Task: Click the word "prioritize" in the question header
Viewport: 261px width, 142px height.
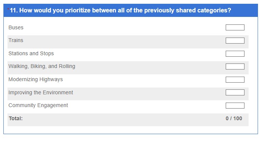Action: pyautogui.click(x=78, y=11)
